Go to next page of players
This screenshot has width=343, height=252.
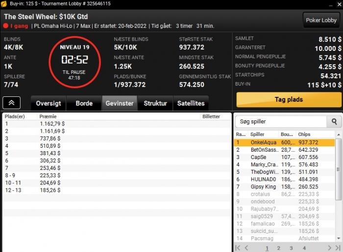coord(329,248)
